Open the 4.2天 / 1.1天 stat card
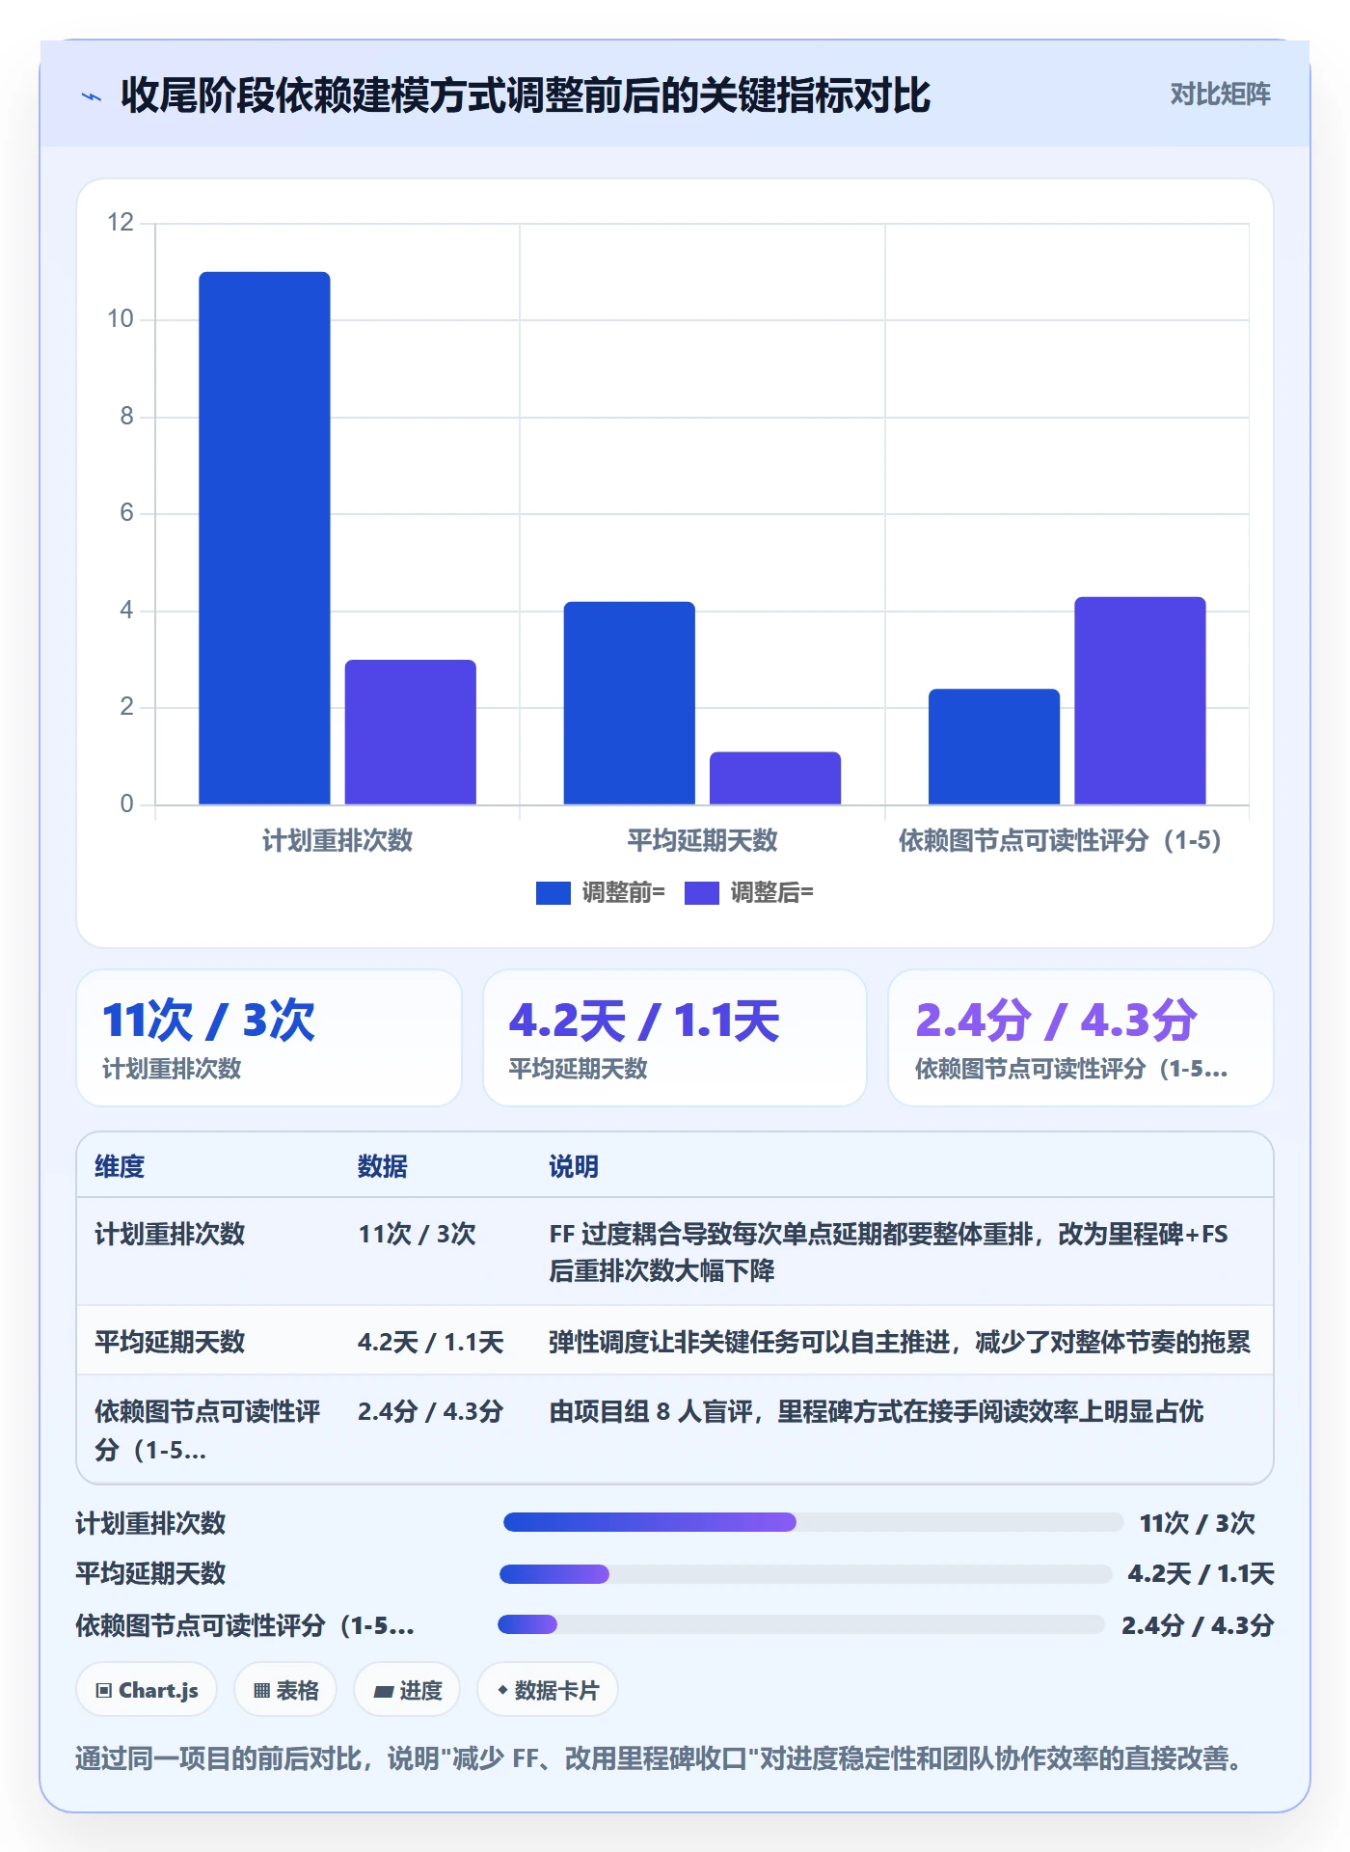Screen dimensions: 1350x1852 coord(675,1038)
